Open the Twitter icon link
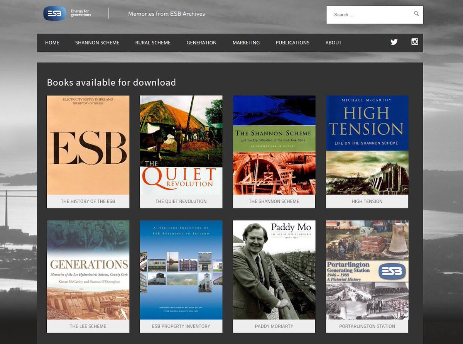This screenshot has width=463, height=344. click(394, 42)
